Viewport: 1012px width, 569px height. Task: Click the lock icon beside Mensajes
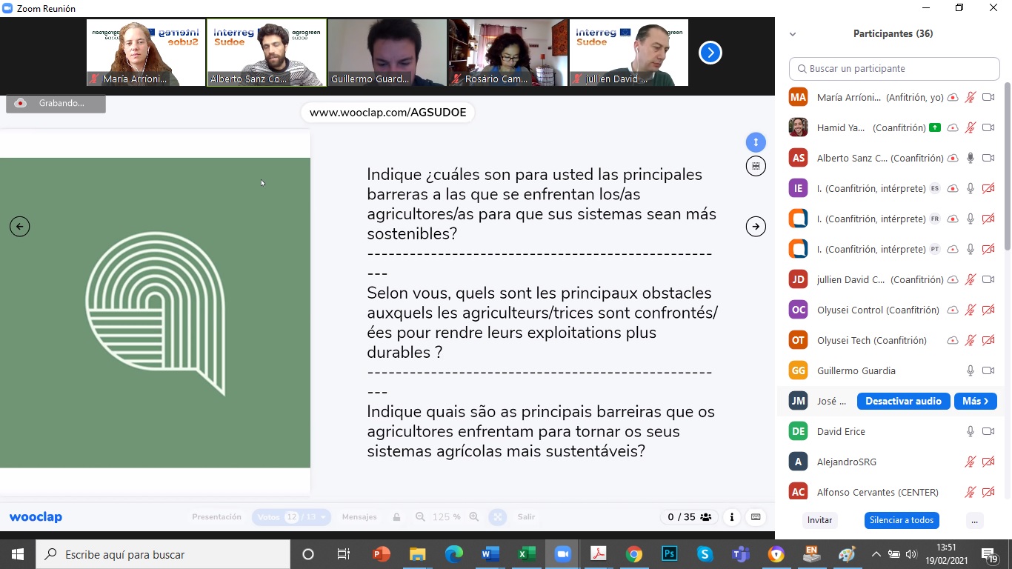(x=396, y=517)
